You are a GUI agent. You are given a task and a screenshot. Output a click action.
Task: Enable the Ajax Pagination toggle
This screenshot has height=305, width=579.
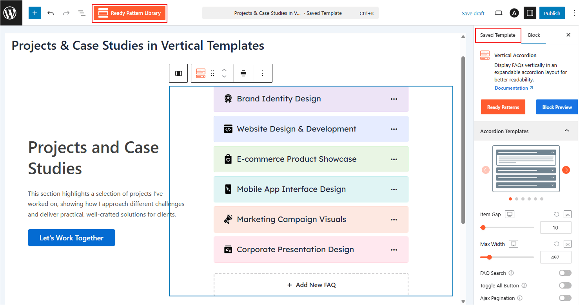(x=565, y=298)
